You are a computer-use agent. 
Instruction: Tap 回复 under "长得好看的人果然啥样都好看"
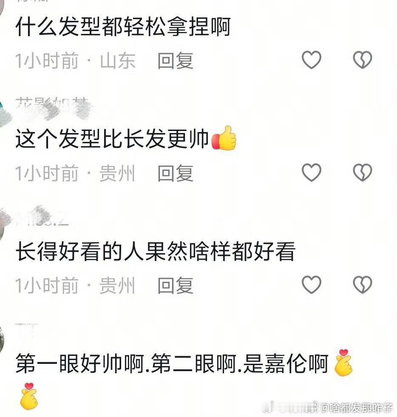tap(175, 285)
